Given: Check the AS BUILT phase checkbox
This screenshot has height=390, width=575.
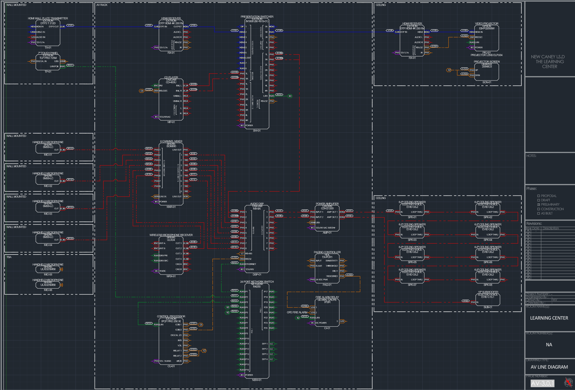Looking at the screenshot, I should click(x=539, y=213).
